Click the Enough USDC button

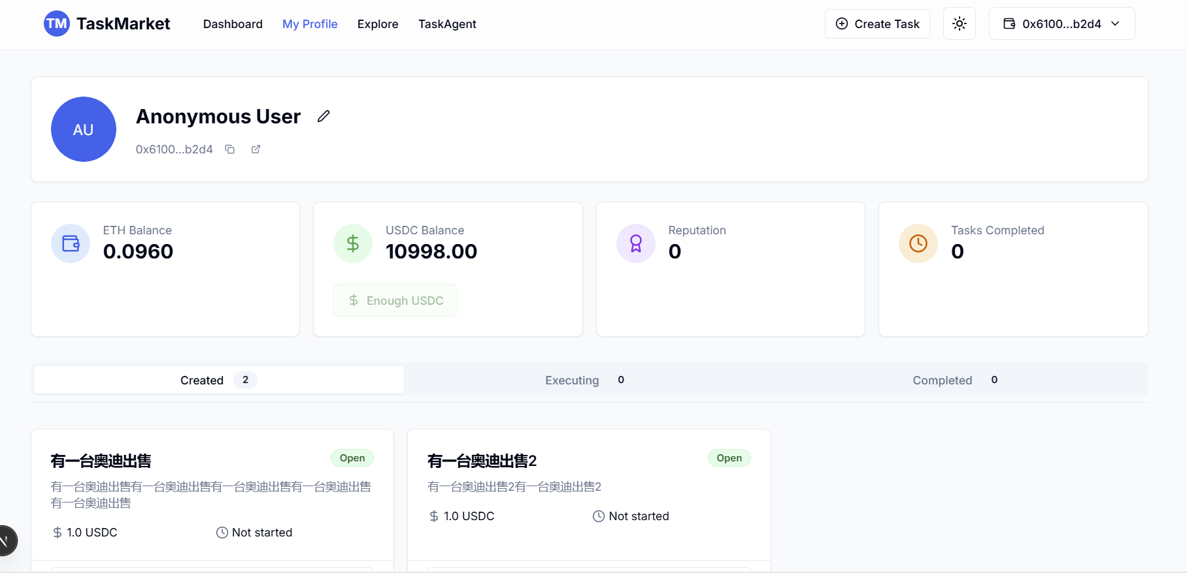click(395, 301)
